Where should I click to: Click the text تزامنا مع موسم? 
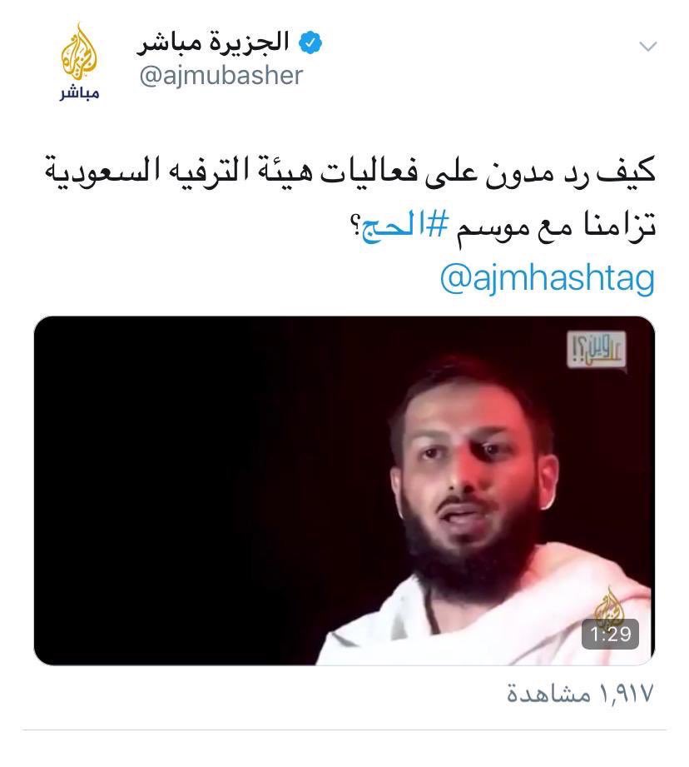556,226
